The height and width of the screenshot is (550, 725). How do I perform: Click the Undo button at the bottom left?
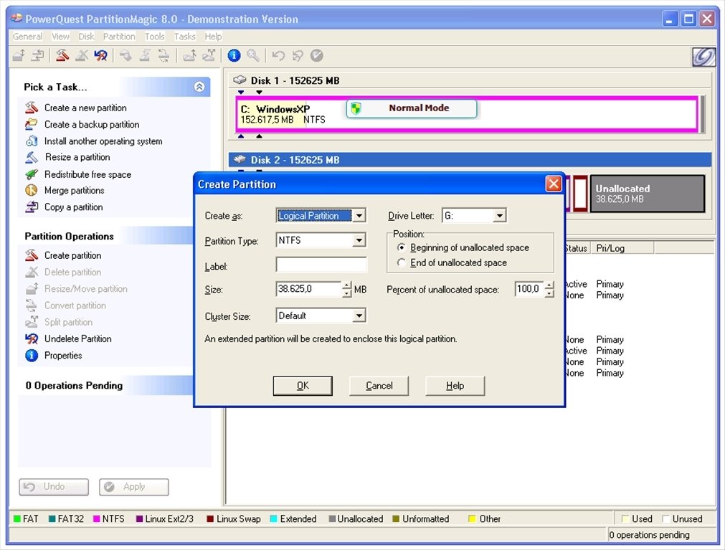click(54, 487)
